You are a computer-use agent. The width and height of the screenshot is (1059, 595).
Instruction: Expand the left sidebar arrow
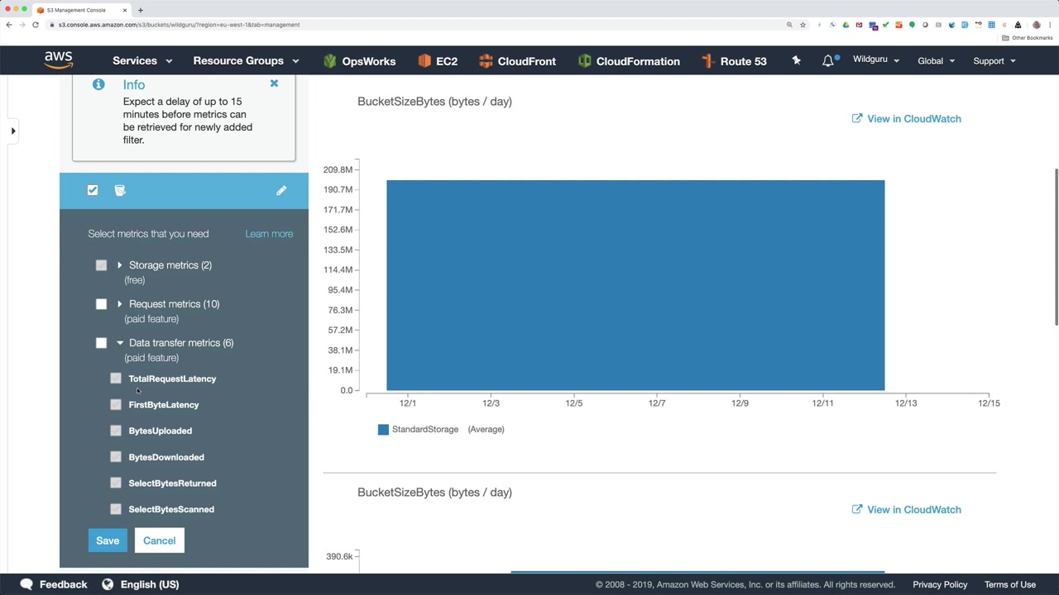[x=13, y=131]
